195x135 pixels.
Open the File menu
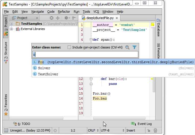coord(6,12)
